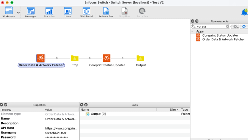Open the Messages view
The width and height of the screenshot is (248, 140).
pos(31,12)
